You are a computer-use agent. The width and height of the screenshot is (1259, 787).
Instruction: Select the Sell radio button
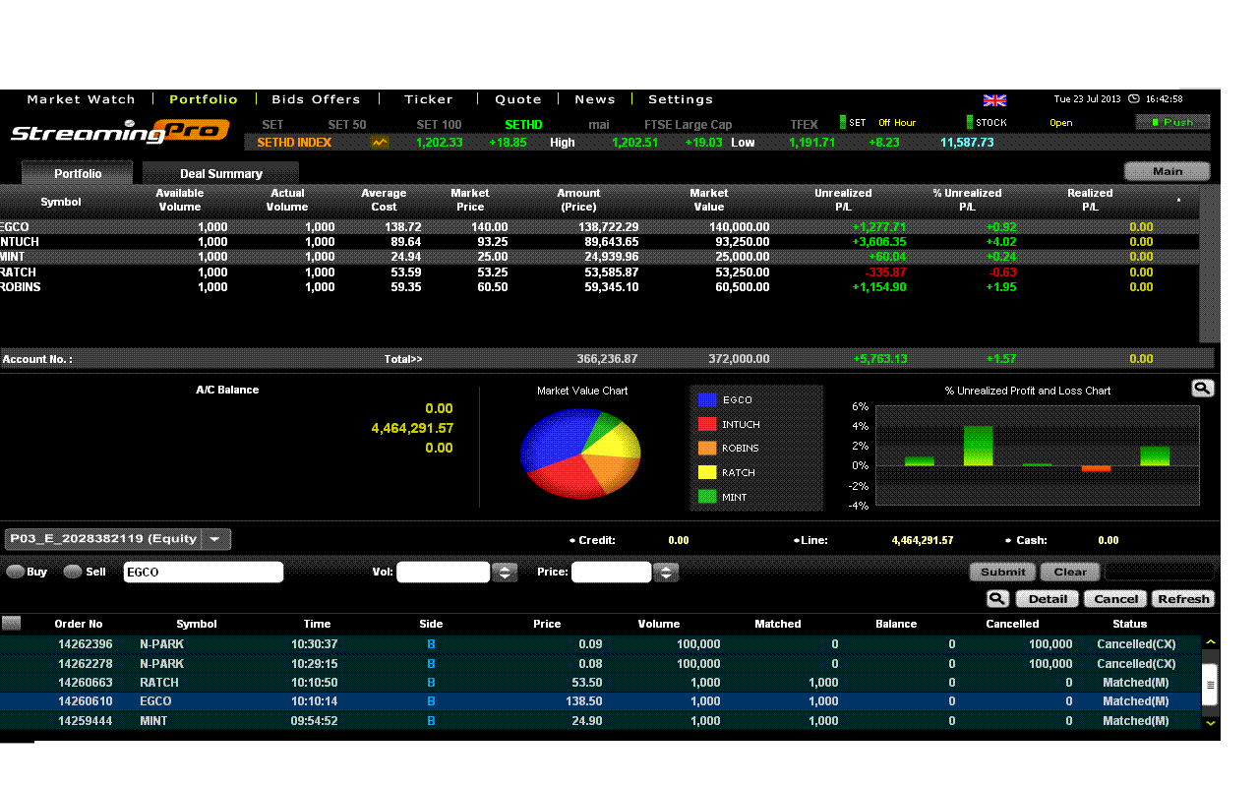[x=73, y=572]
